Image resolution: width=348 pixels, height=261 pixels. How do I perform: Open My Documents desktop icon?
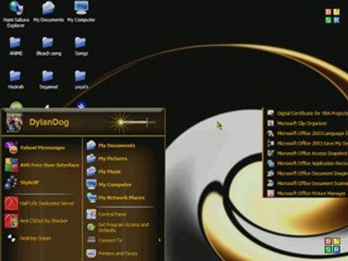point(48,12)
